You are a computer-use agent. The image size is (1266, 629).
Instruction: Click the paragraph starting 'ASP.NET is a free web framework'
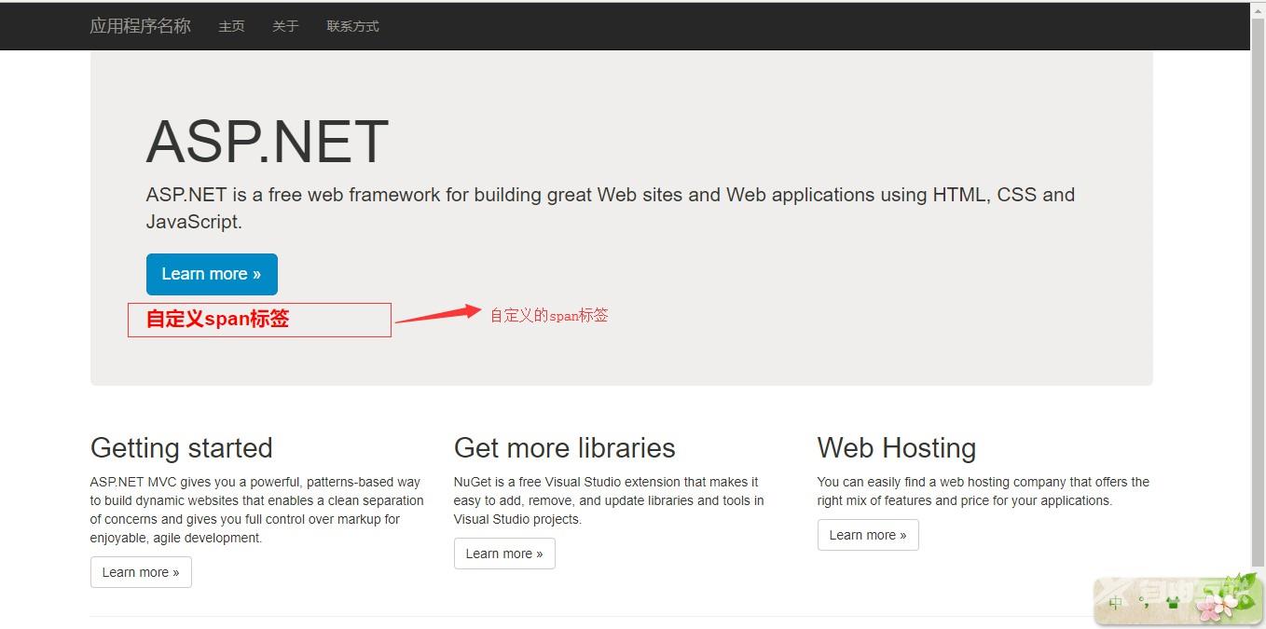point(611,208)
